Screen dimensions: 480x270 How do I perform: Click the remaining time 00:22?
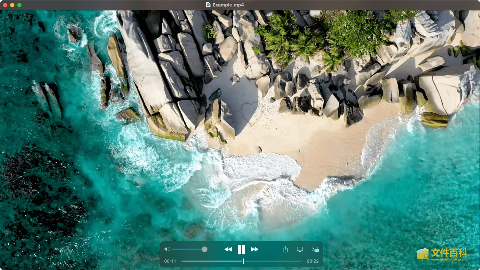coord(313,261)
